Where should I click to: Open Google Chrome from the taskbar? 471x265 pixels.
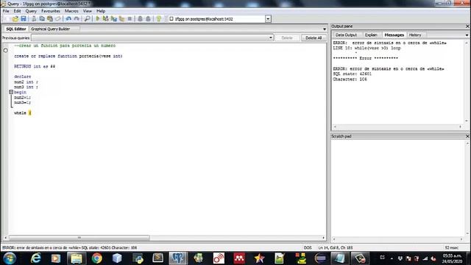96,258
